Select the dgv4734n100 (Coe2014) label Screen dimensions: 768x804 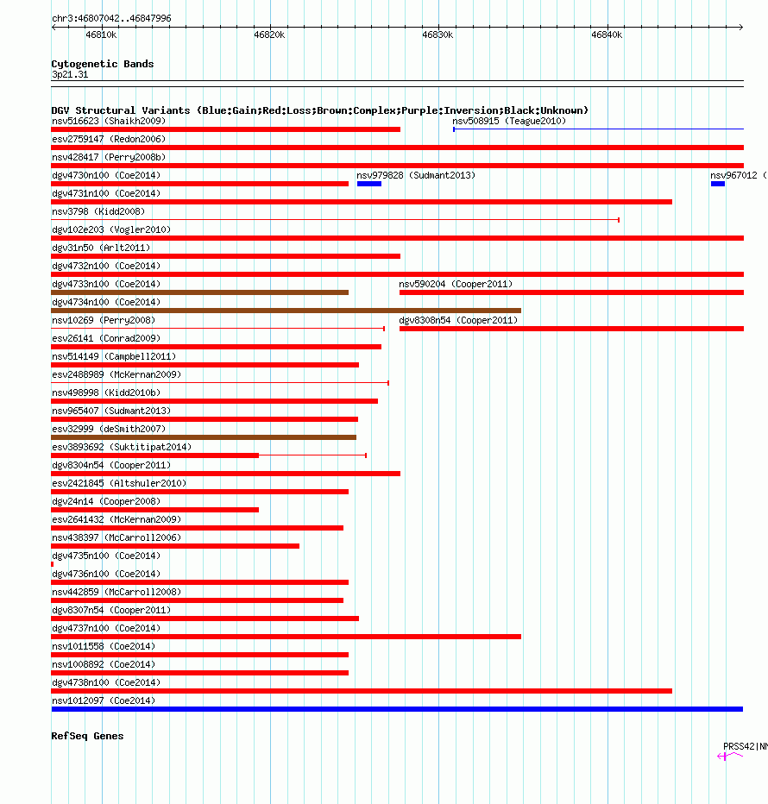click(106, 302)
